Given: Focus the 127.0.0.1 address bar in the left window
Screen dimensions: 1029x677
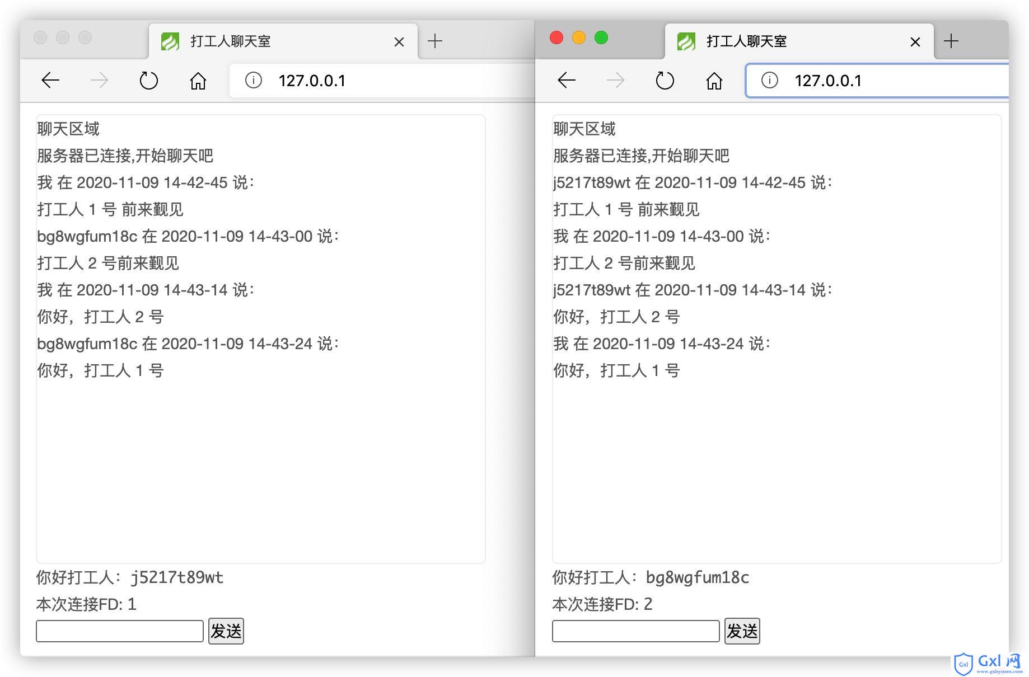Looking at the screenshot, I should point(382,81).
